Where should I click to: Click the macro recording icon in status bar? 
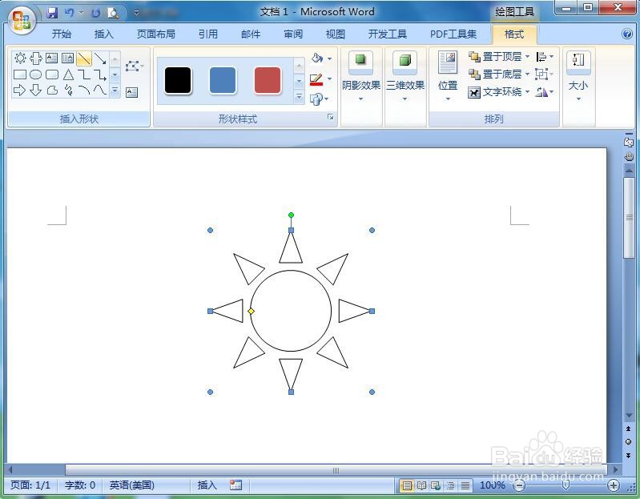point(235,485)
